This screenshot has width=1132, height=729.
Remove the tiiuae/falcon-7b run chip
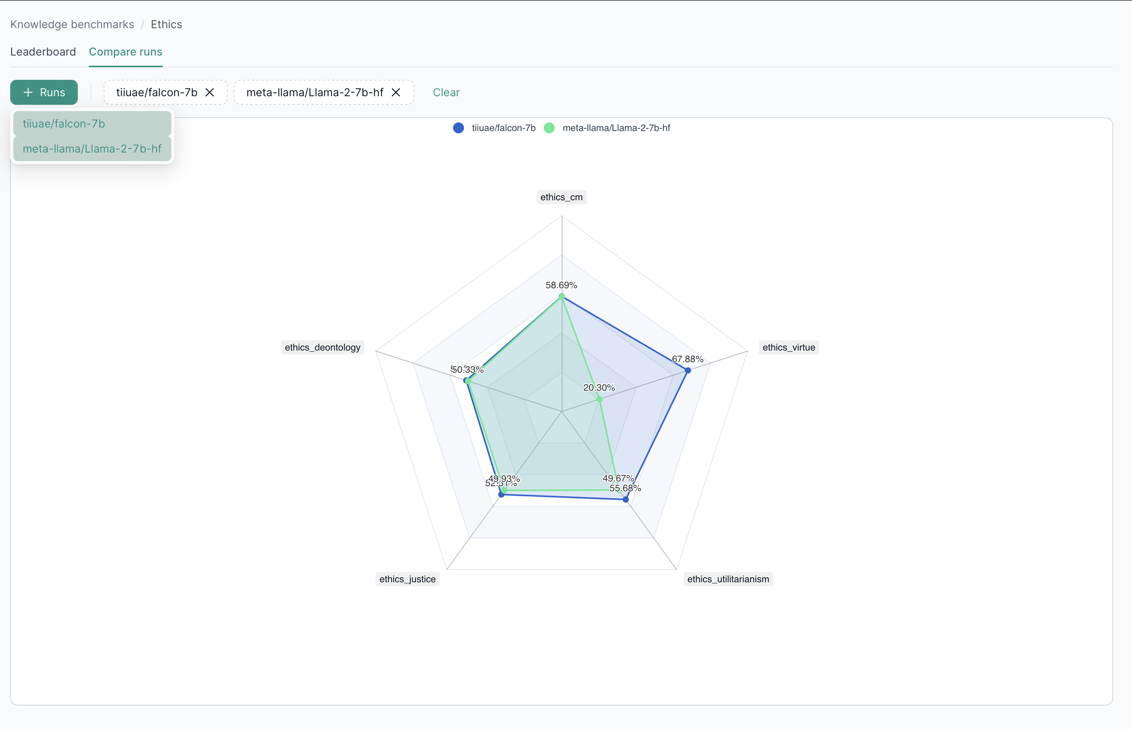(x=210, y=92)
